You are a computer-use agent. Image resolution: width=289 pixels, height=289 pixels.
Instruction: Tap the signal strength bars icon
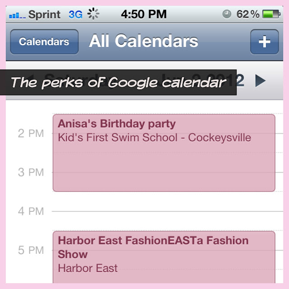[17, 15]
